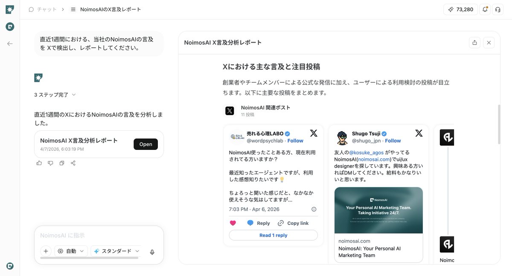The width and height of the screenshot is (512, 276).
Task: Copy the response with the copy icon
Action: coord(62,163)
